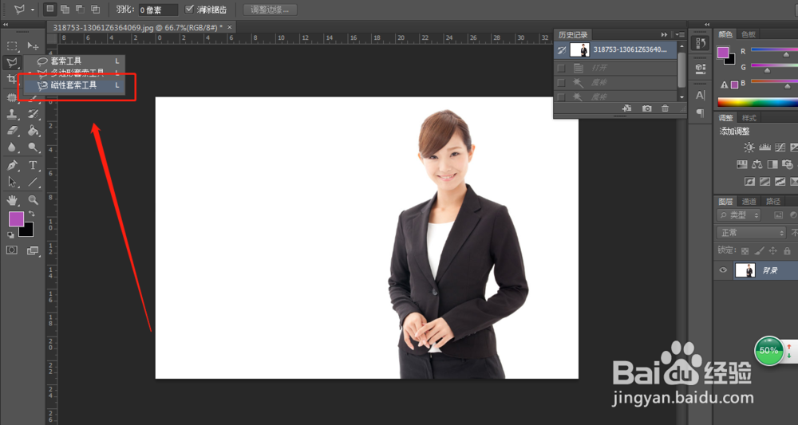Toggle lock image pixels brush icon
Screen dimensions: 798x425
click(759, 250)
